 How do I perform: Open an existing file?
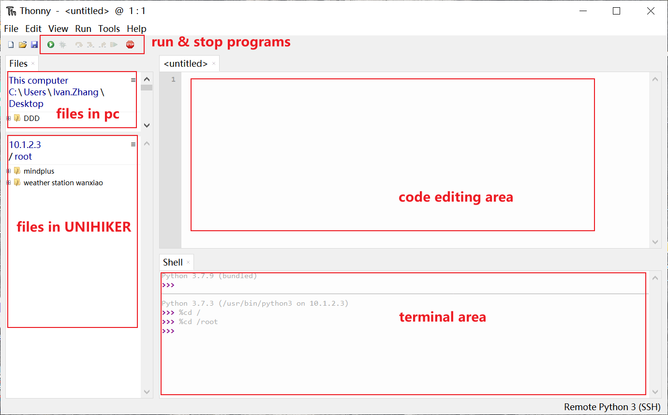(22, 44)
